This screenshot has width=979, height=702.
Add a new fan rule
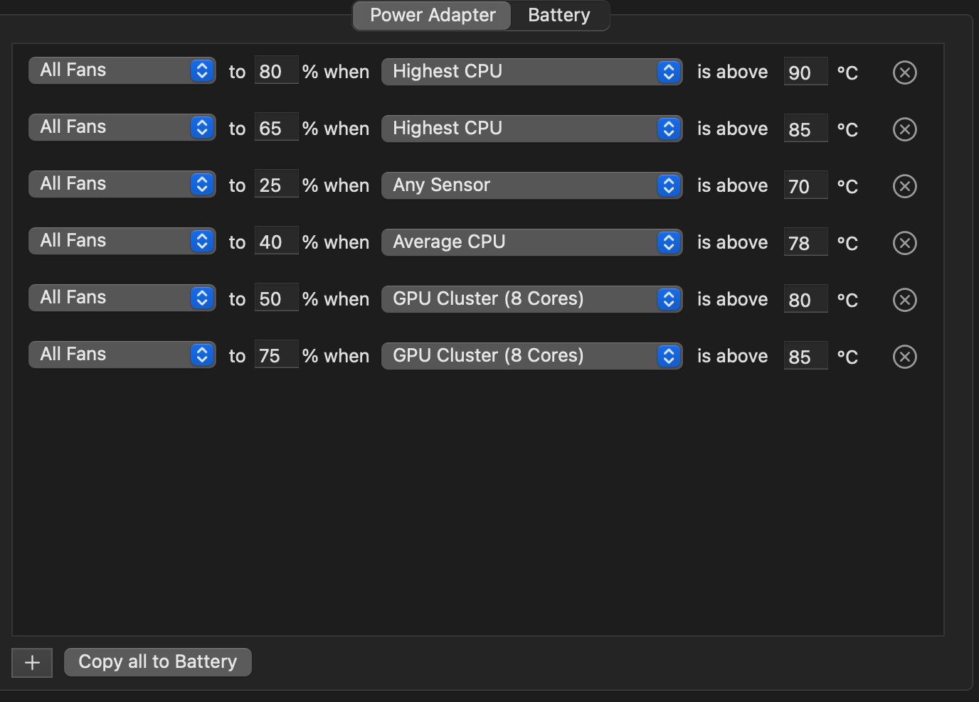pos(32,663)
